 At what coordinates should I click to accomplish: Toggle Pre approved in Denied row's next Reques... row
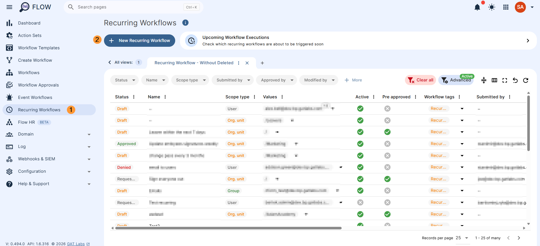387,179
